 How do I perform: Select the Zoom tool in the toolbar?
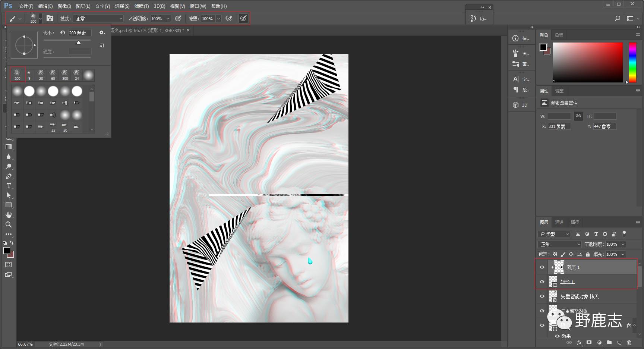pos(9,224)
